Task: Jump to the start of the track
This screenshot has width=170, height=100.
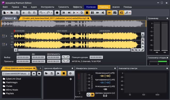Action: (x=64, y=13)
